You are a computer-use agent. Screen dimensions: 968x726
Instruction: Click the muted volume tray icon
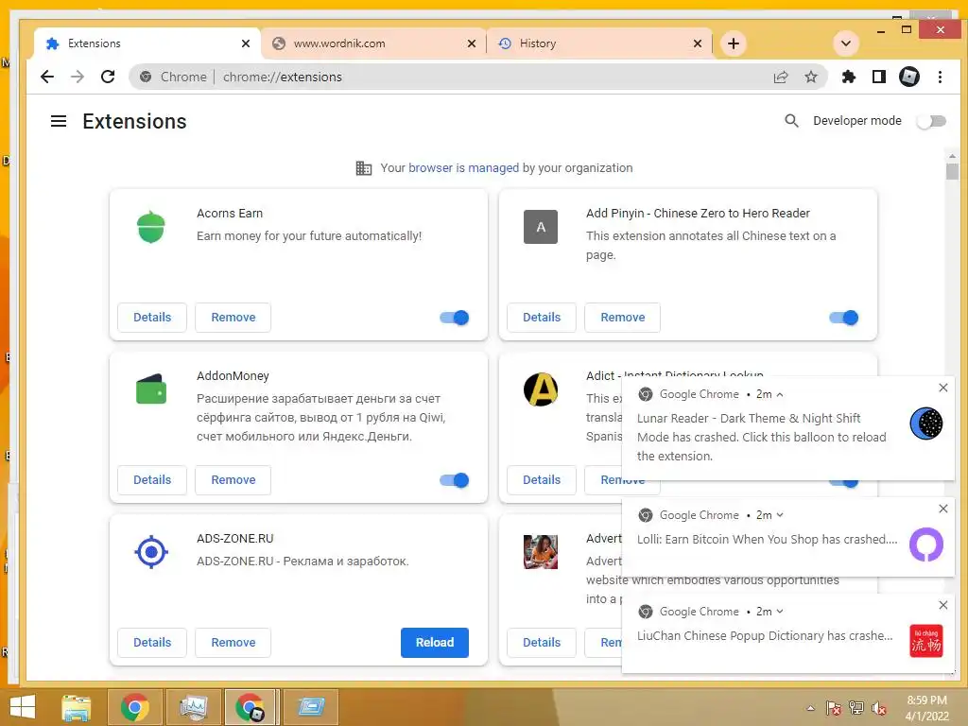click(x=878, y=708)
